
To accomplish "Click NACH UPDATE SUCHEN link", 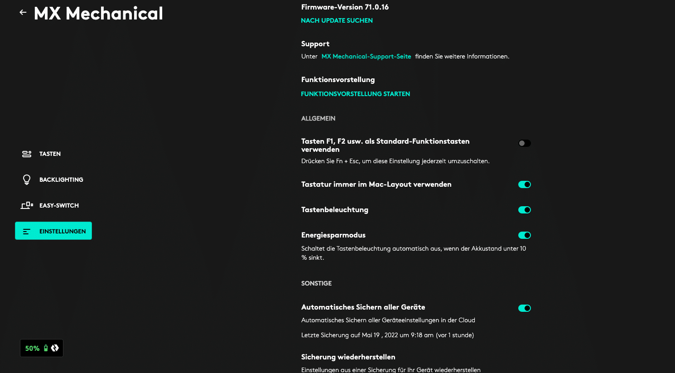I will tap(337, 20).
